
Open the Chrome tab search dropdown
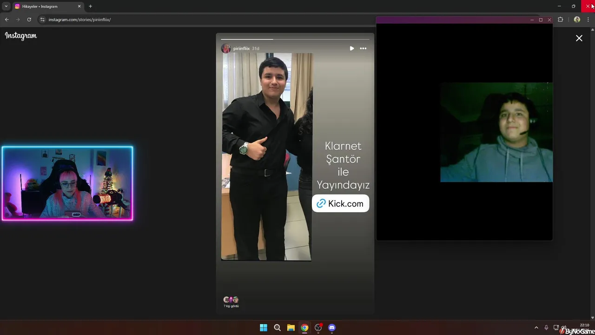[x=6, y=6]
